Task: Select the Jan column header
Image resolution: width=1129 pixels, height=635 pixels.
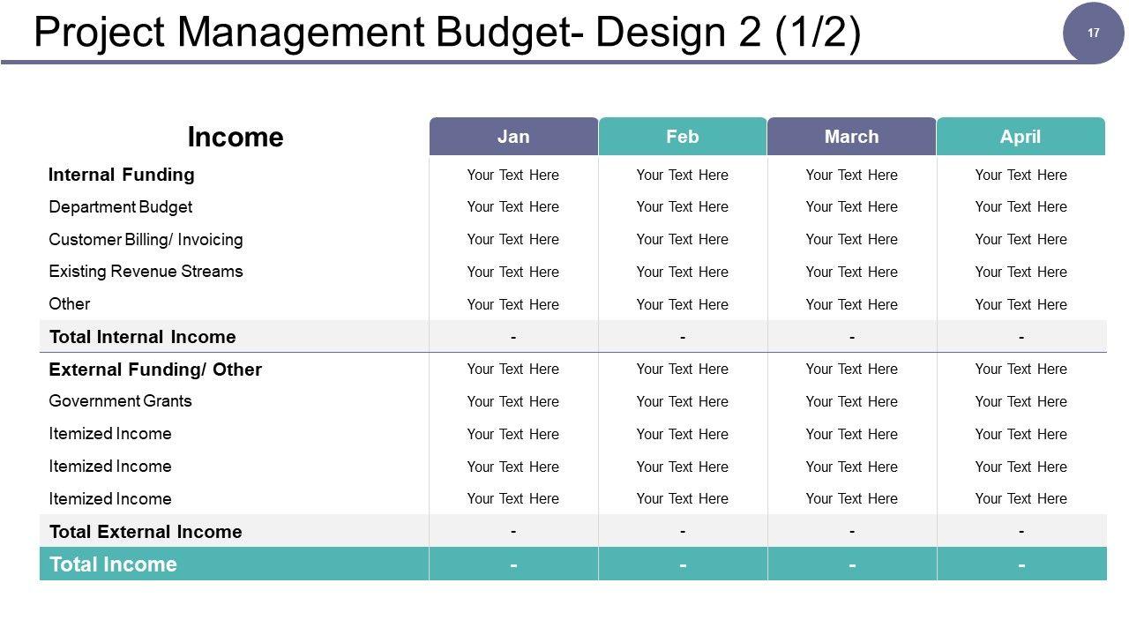Action: [513, 137]
